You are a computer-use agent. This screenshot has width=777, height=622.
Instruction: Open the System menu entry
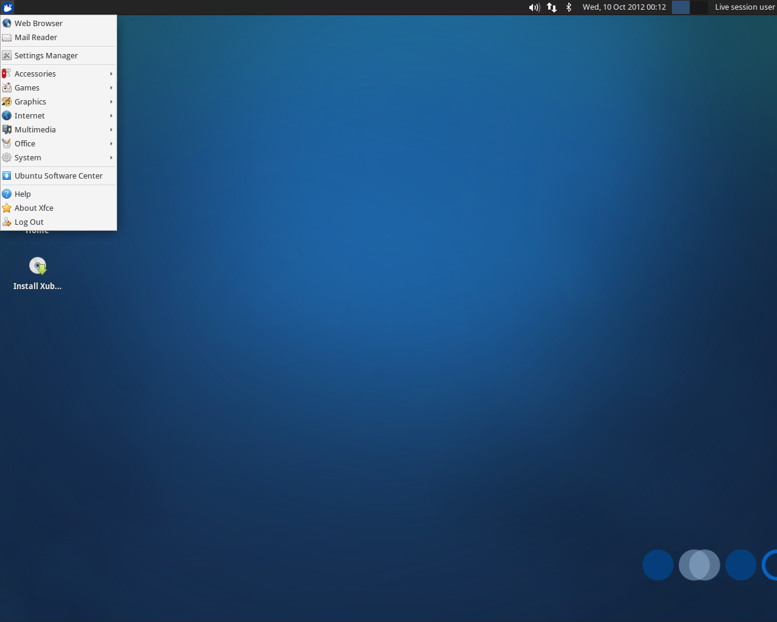coord(58,157)
